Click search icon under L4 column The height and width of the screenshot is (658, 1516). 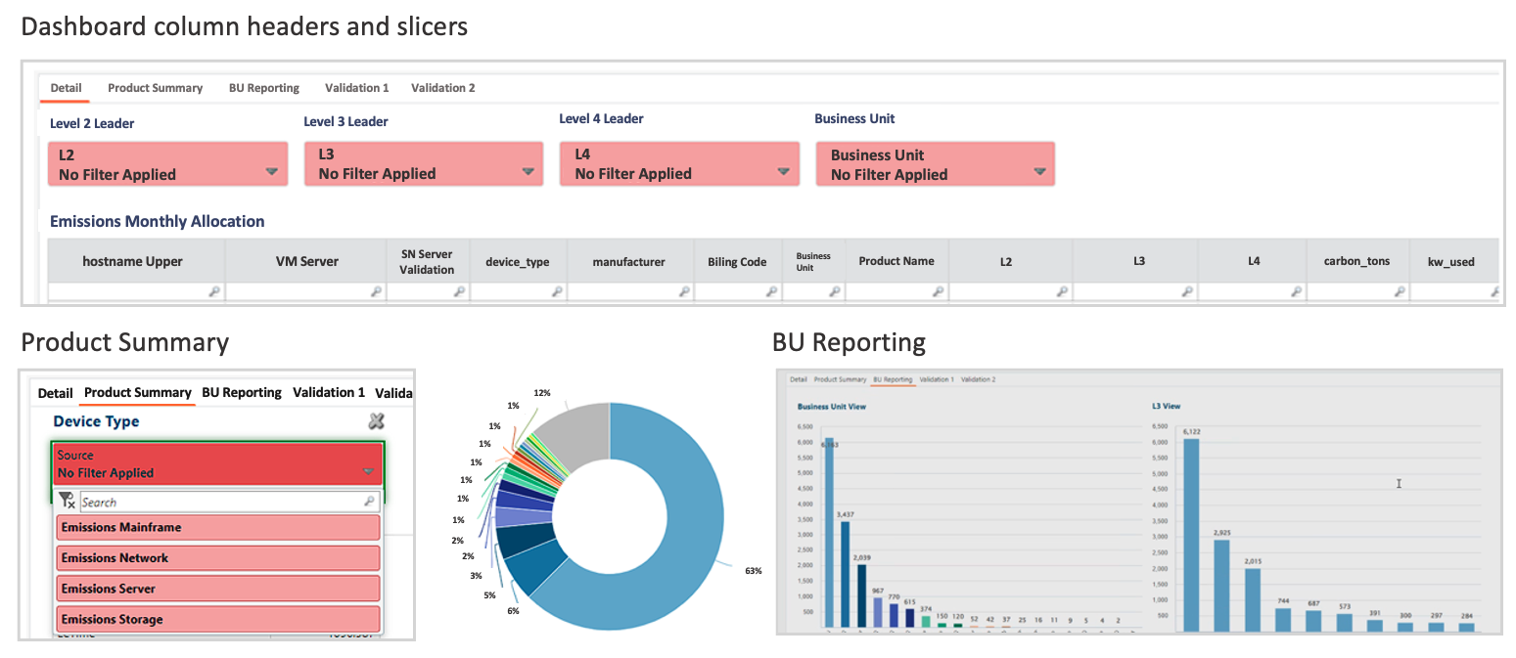pos(1296,291)
